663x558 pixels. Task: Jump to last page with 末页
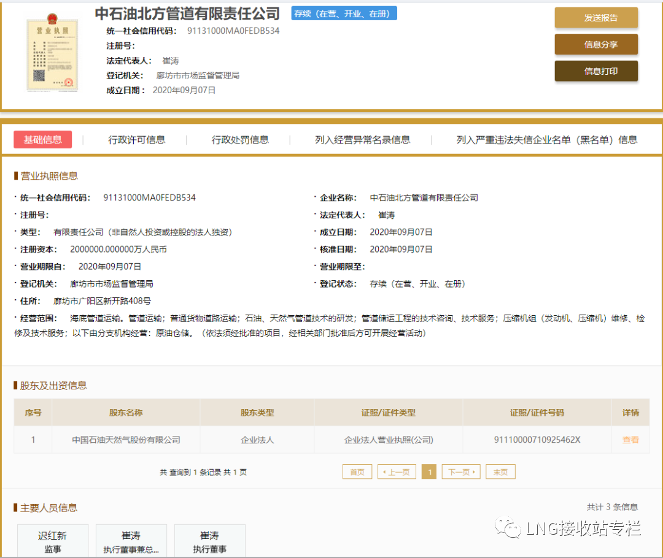(501, 472)
